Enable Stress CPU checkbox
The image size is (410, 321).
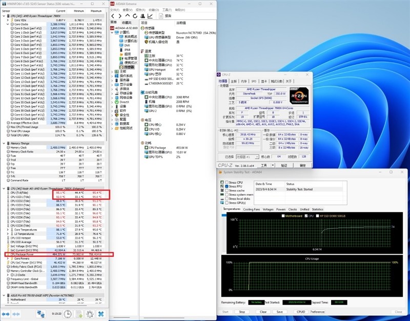pos(227,182)
